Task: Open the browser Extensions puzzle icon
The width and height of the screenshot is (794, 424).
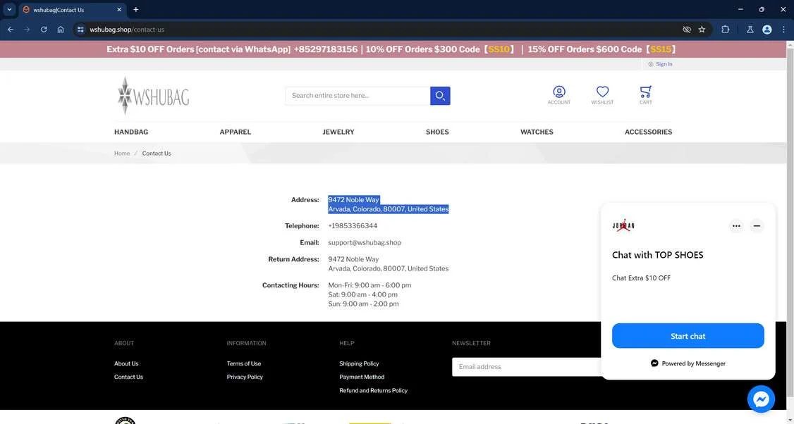Action: pyautogui.click(x=725, y=30)
